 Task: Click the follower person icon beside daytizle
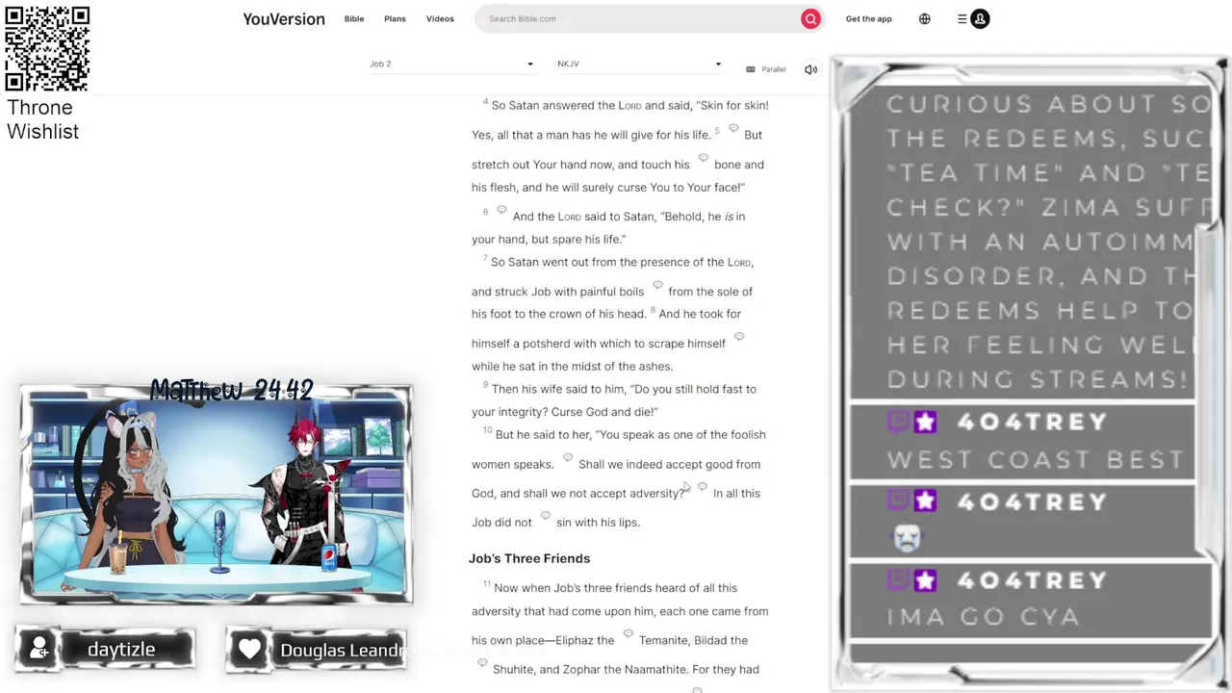(x=39, y=650)
